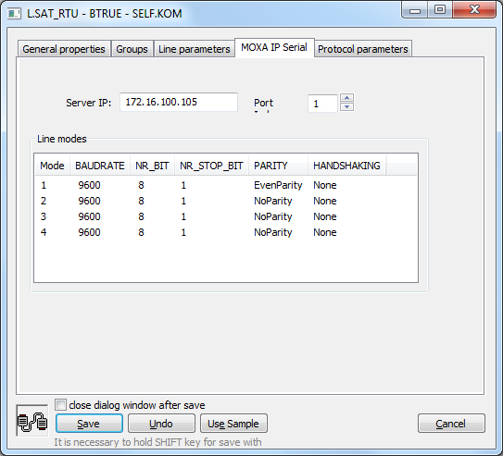
Task: Maximize the L.SAT_RTU dialog window
Action: pos(440,10)
